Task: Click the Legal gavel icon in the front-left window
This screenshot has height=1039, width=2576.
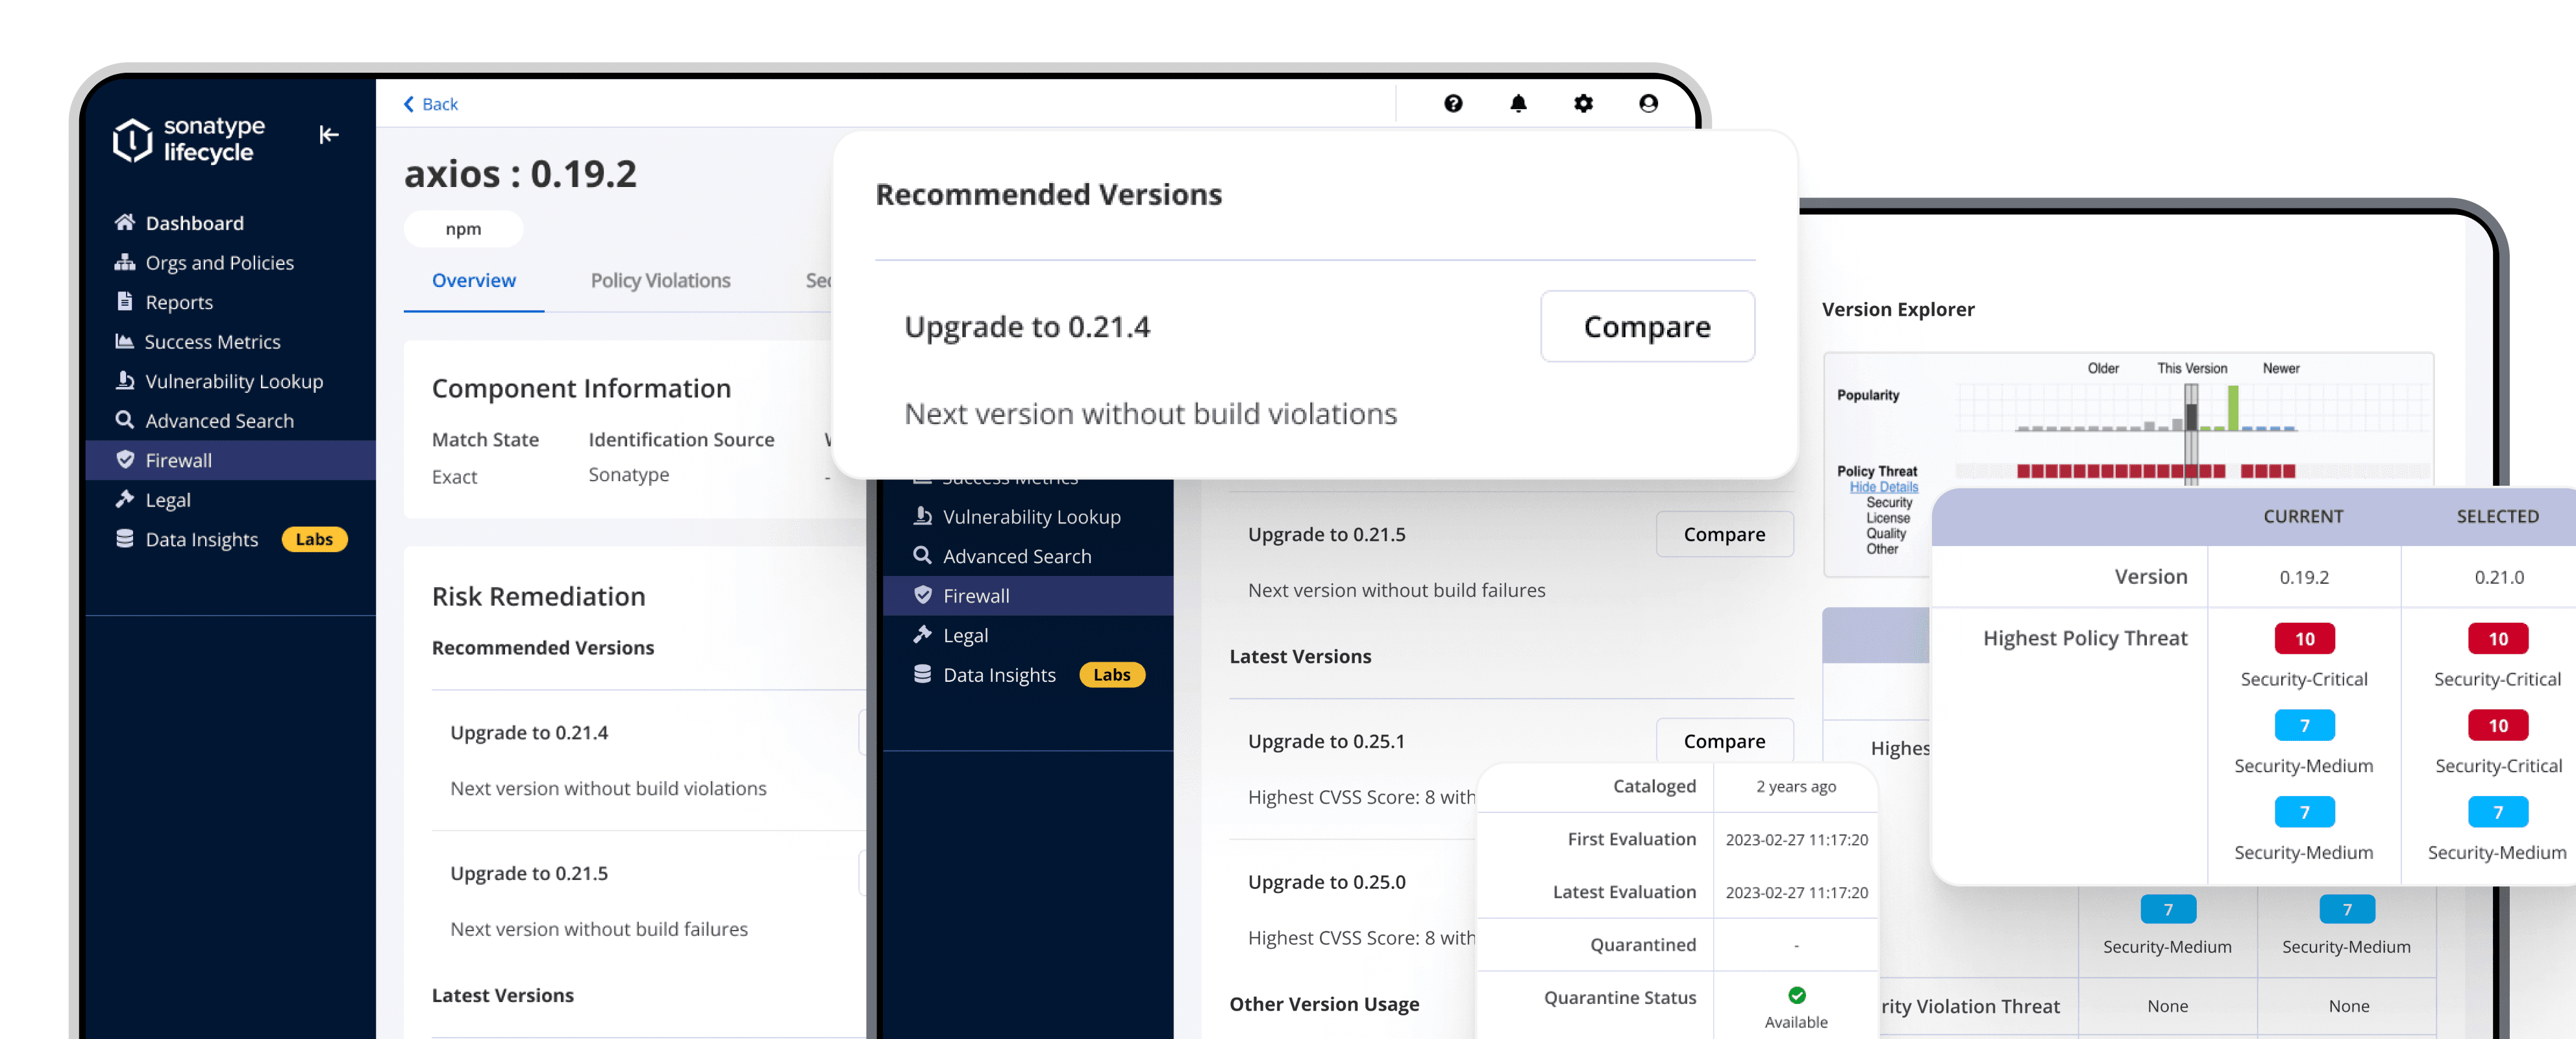Action: [124, 498]
